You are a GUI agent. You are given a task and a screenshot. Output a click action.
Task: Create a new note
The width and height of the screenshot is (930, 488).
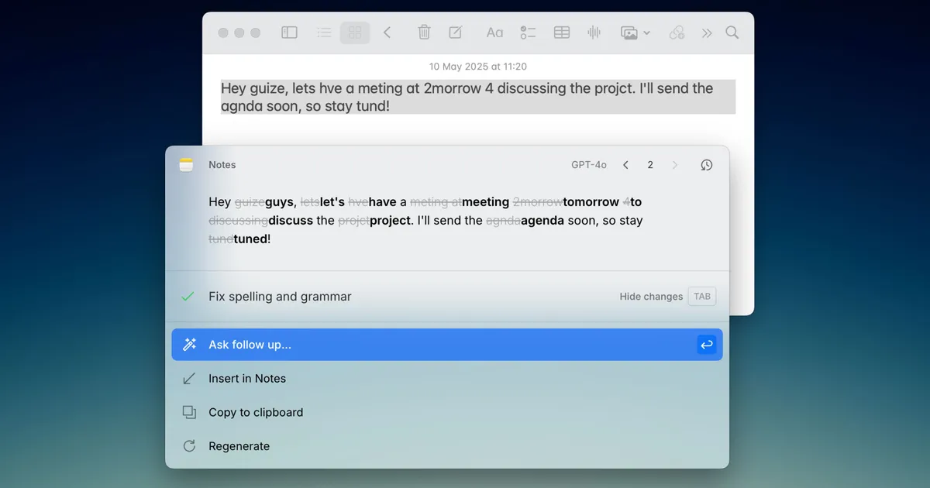point(456,33)
